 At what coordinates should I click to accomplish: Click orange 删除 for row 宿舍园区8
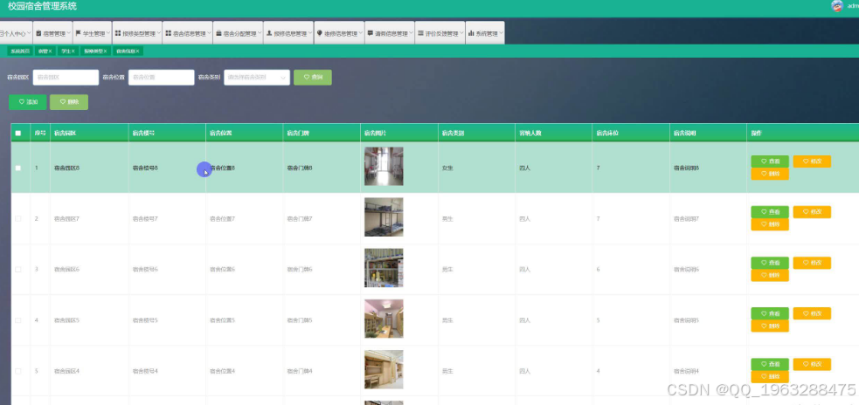[770, 174]
